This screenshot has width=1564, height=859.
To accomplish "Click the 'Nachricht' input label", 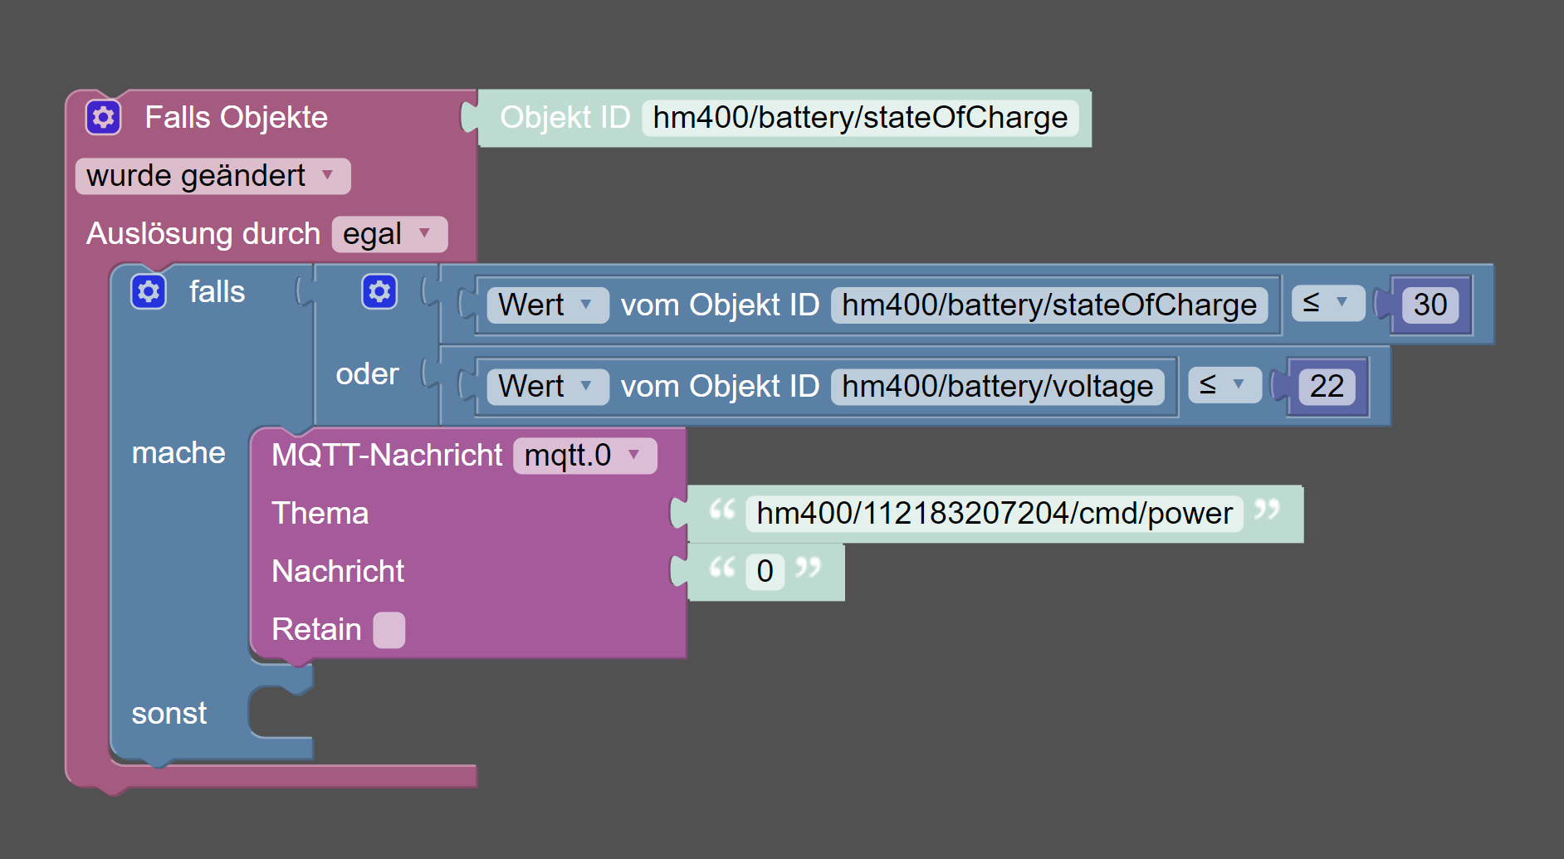I will coord(338,572).
